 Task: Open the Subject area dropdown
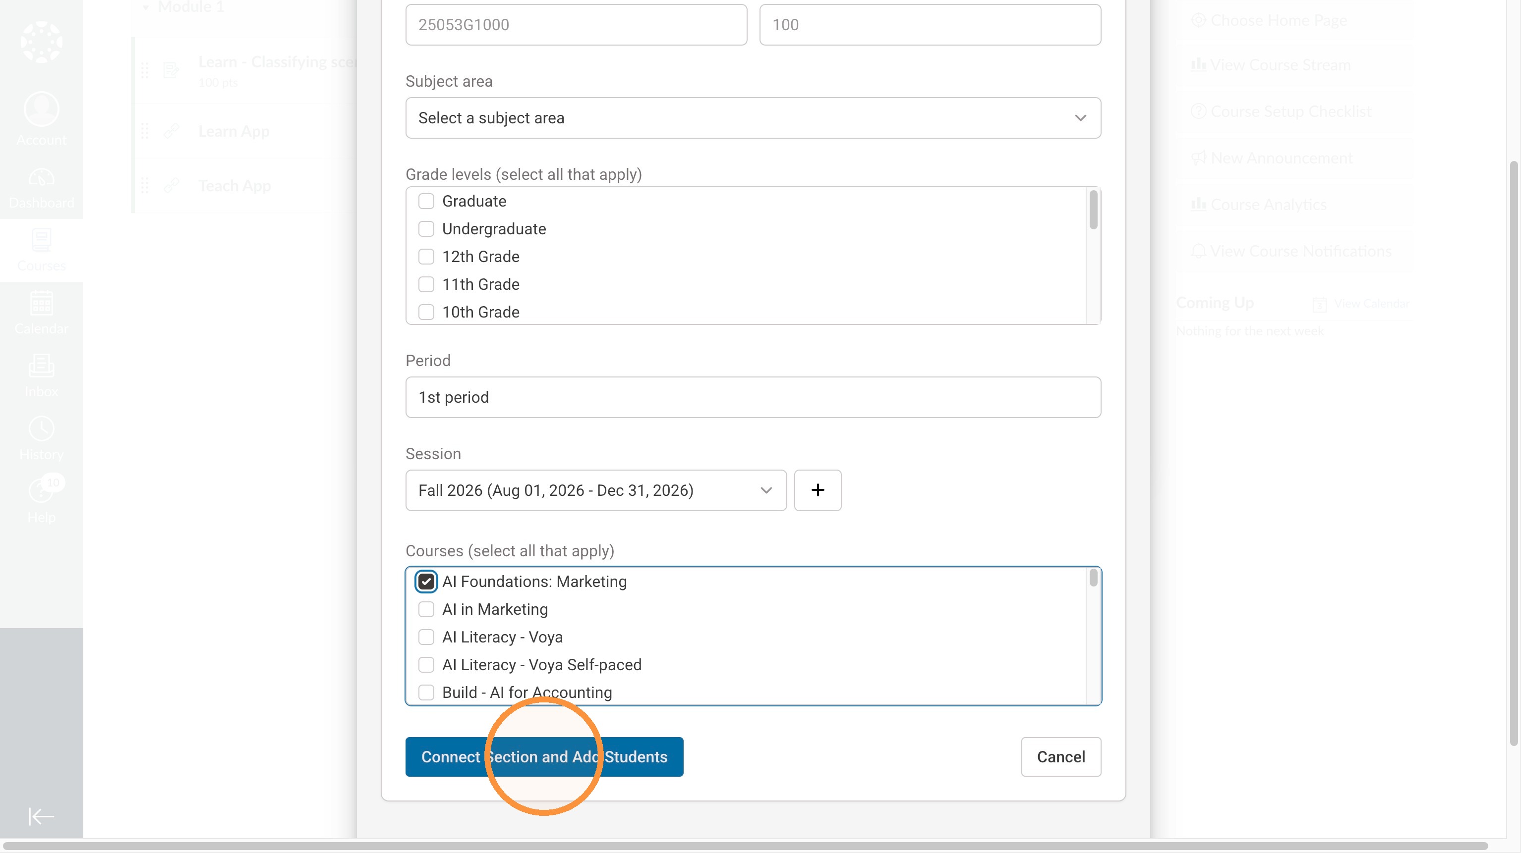753,118
